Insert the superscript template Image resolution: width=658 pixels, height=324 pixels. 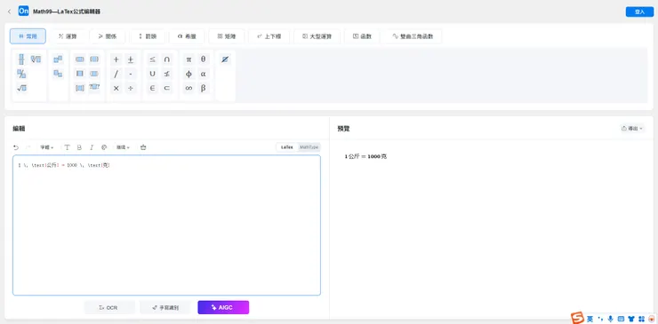tap(58, 59)
